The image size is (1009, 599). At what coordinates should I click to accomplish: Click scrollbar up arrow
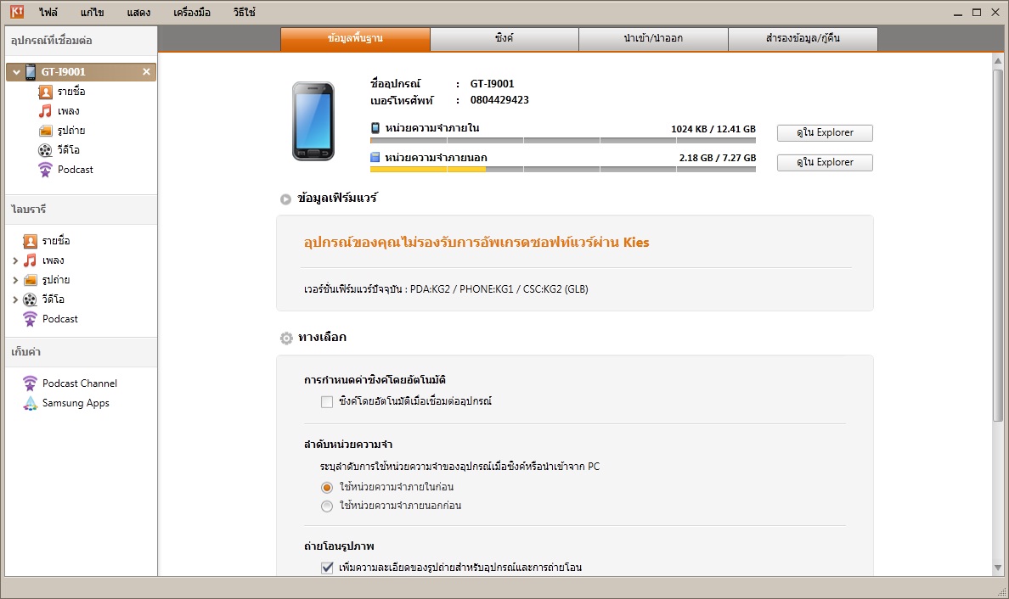pyautogui.click(x=998, y=61)
